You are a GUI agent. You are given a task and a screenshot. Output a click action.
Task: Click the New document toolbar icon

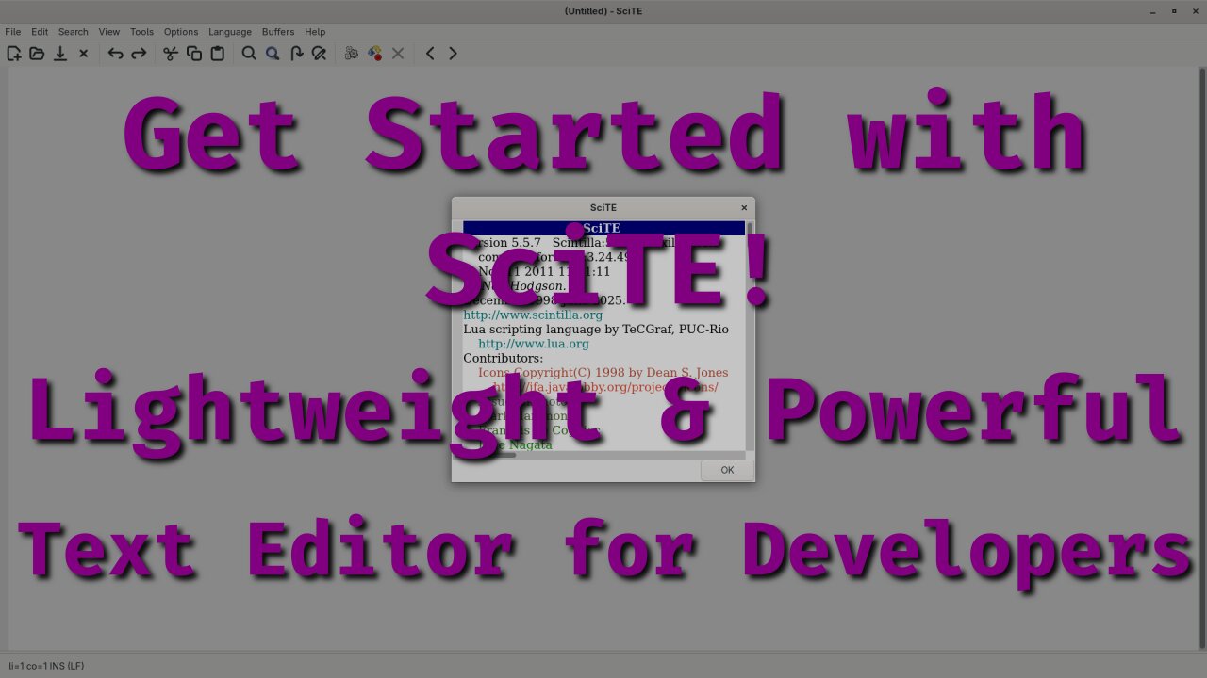pyautogui.click(x=14, y=54)
